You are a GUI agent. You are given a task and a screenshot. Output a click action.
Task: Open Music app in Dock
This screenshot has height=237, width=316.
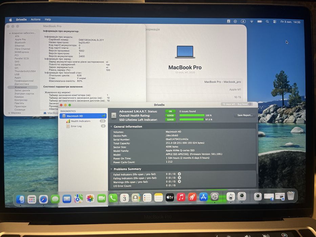coord(181,197)
